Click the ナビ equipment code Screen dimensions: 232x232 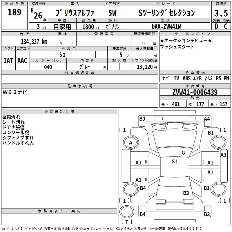[166, 78]
